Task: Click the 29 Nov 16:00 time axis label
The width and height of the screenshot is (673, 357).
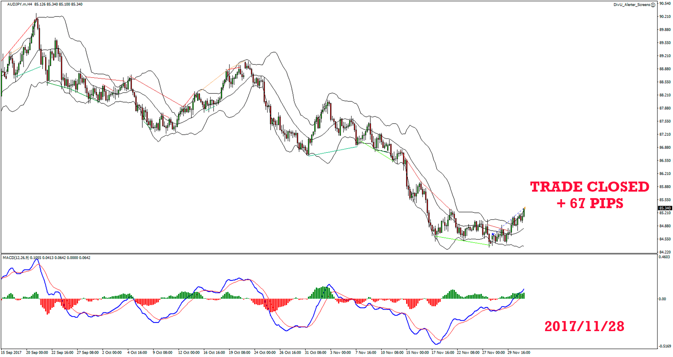Action: click(519, 353)
